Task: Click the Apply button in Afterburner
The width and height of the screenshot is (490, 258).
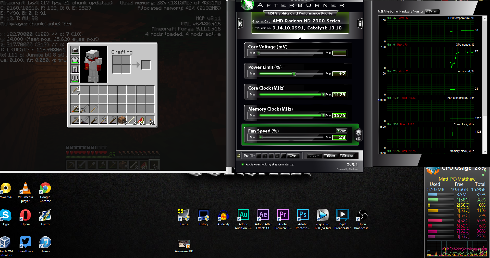Action: click(315, 156)
